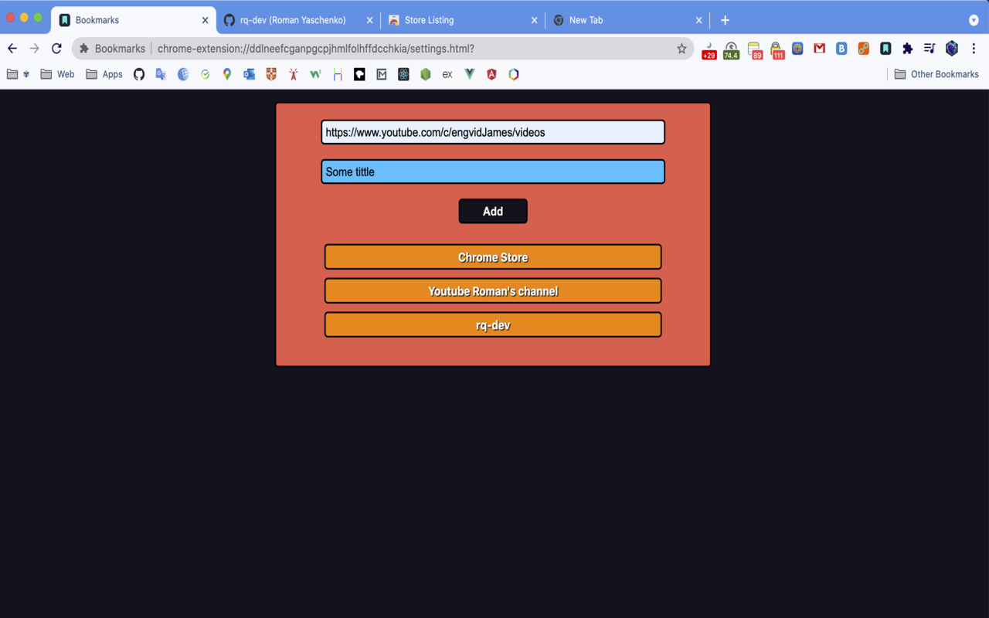Bookmark this page with the star
This screenshot has height=618, width=989.
click(x=681, y=49)
